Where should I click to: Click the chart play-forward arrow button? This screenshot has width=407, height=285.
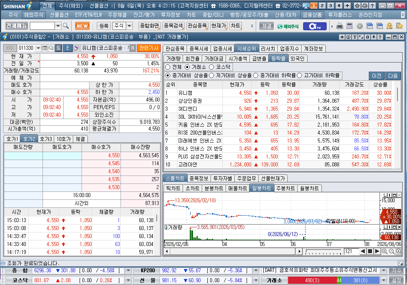click(x=377, y=252)
